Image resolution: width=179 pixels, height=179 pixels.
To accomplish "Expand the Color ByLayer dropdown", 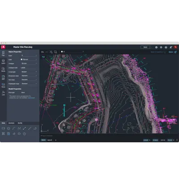I will tap(29, 60).
